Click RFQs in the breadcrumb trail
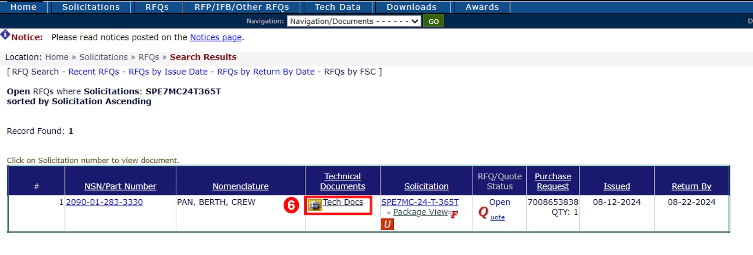The height and width of the screenshot is (255, 753). [149, 57]
